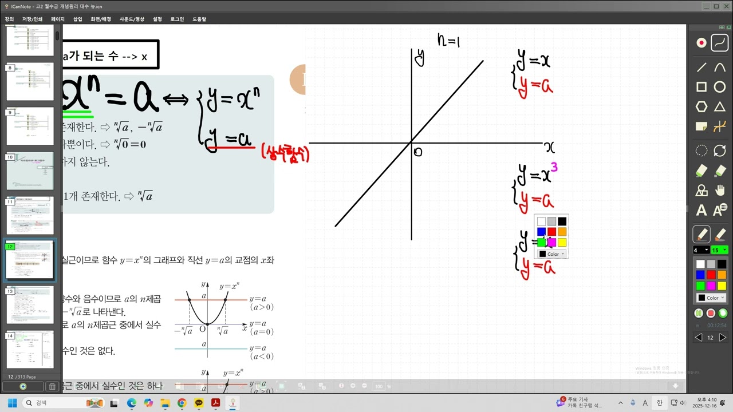
Task: Pick orange swatch in floating palette
Action: [562, 232]
